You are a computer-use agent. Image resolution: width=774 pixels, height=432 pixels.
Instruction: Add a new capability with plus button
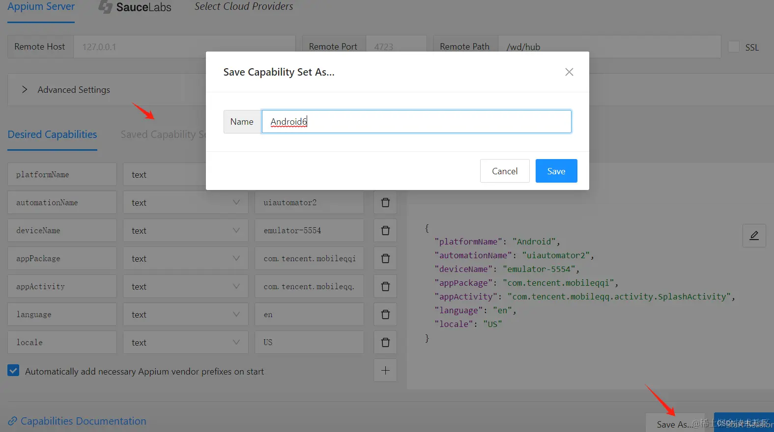(x=385, y=370)
